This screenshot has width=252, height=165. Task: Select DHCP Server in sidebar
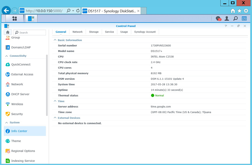(x=20, y=94)
